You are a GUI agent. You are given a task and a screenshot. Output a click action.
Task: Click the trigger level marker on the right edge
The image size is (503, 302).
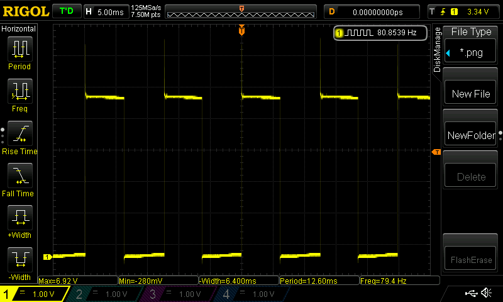[x=436, y=152]
